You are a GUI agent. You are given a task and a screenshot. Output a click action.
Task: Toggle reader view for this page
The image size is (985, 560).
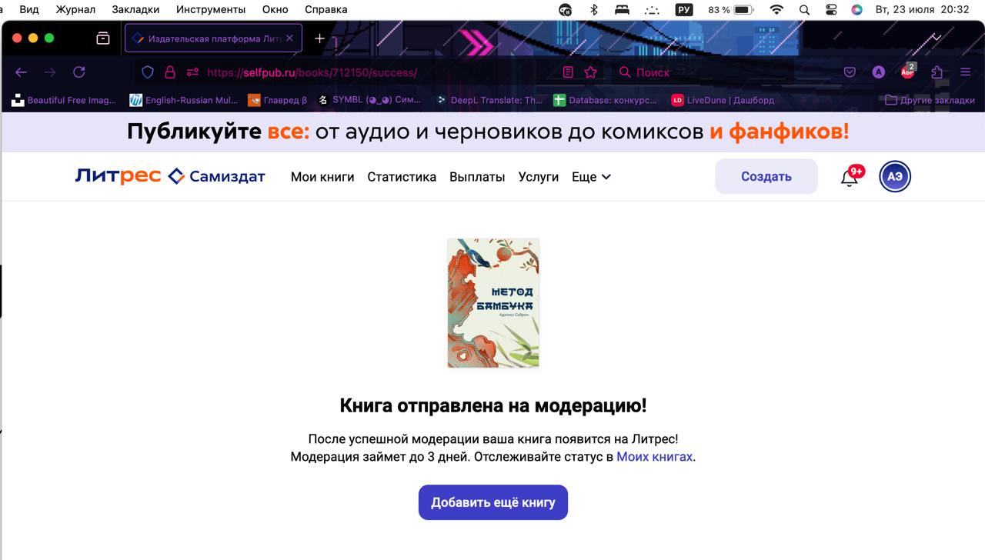[x=568, y=72]
